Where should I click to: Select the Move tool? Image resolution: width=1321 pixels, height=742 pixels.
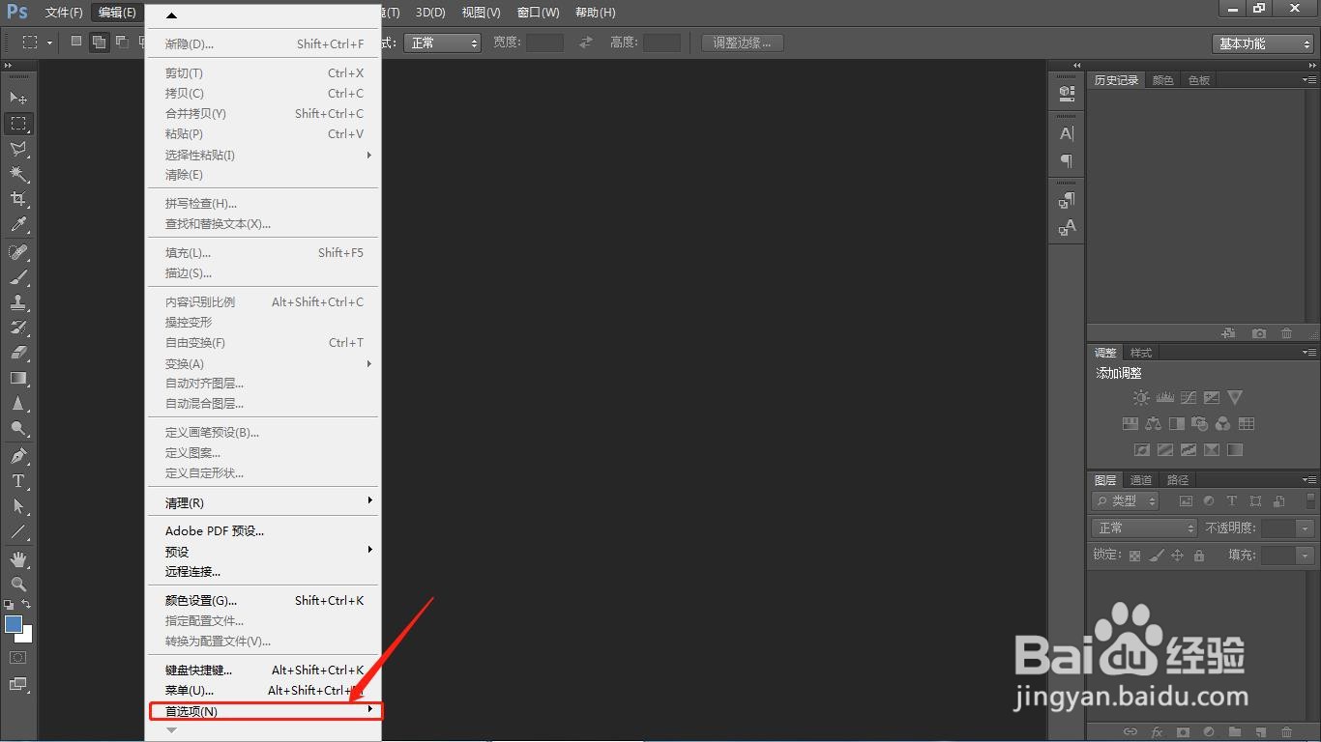(x=18, y=99)
